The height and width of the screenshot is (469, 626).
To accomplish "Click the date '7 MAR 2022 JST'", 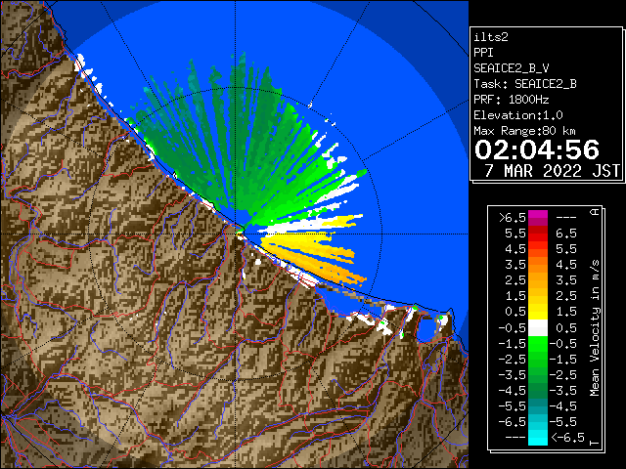I will pos(552,171).
